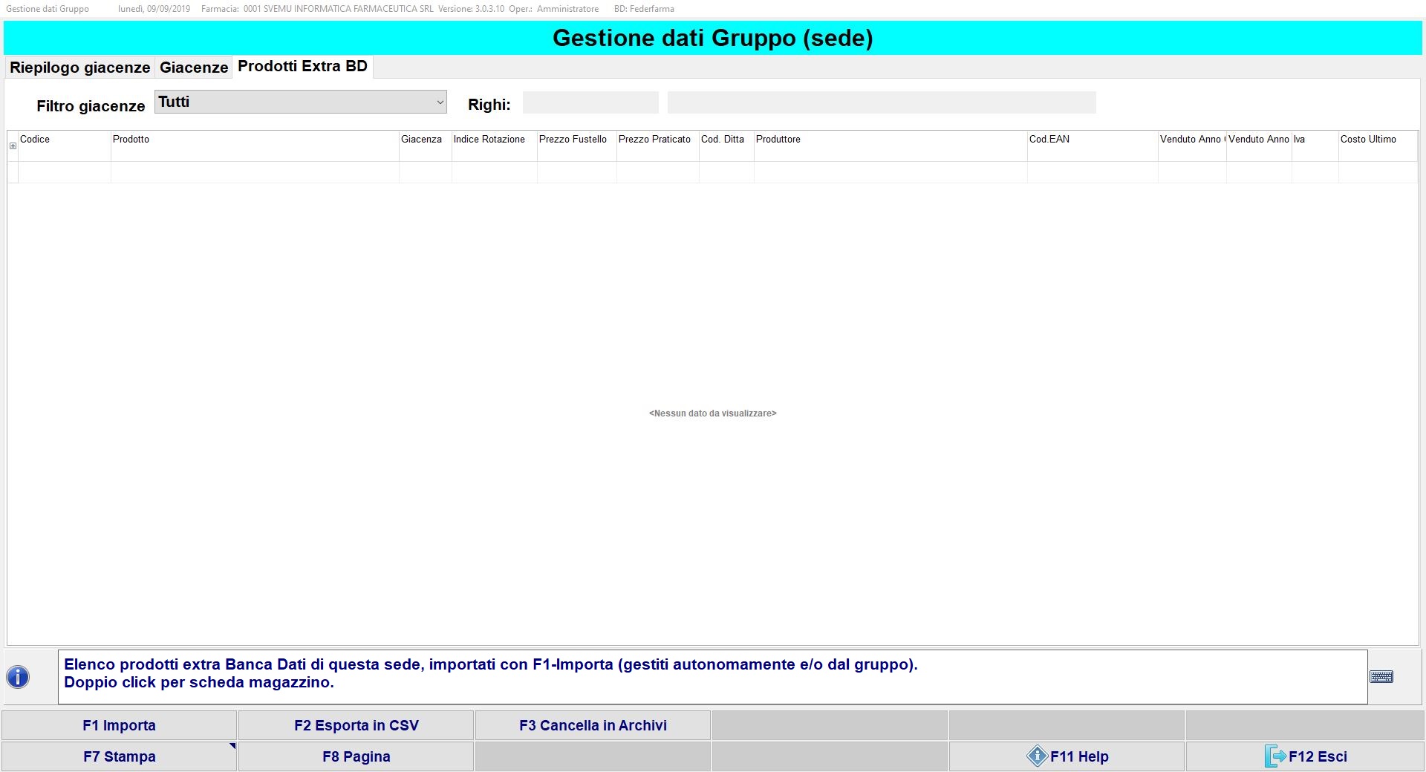
Task: Click the grid expand plus icon
Action: [13, 146]
